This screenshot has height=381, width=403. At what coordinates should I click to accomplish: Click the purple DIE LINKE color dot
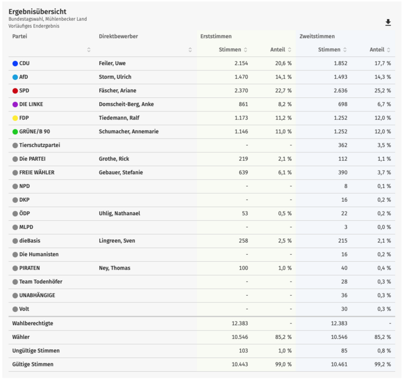(15, 104)
